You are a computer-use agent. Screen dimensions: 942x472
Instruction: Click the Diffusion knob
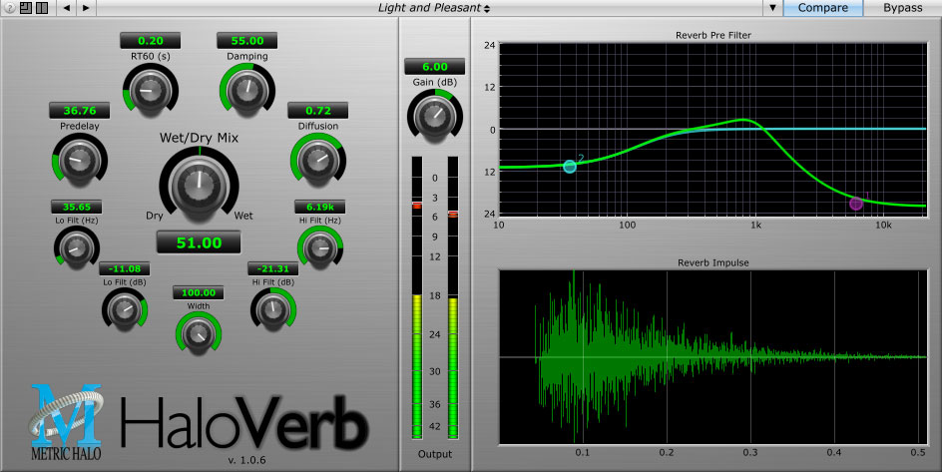pos(316,159)
